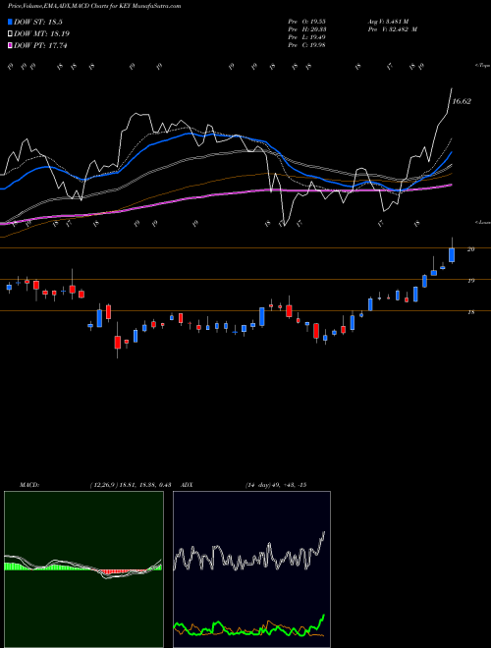Click the blue DOW ST legend swatch
Screen dimensions: 491x648
coord(10,22)
